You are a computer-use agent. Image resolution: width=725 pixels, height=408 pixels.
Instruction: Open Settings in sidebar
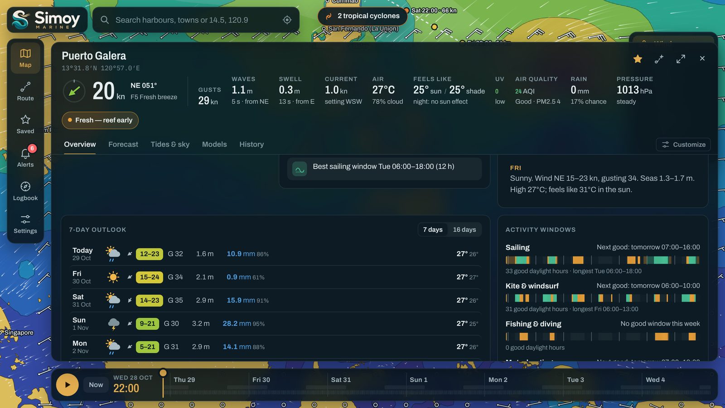point(25,224)
